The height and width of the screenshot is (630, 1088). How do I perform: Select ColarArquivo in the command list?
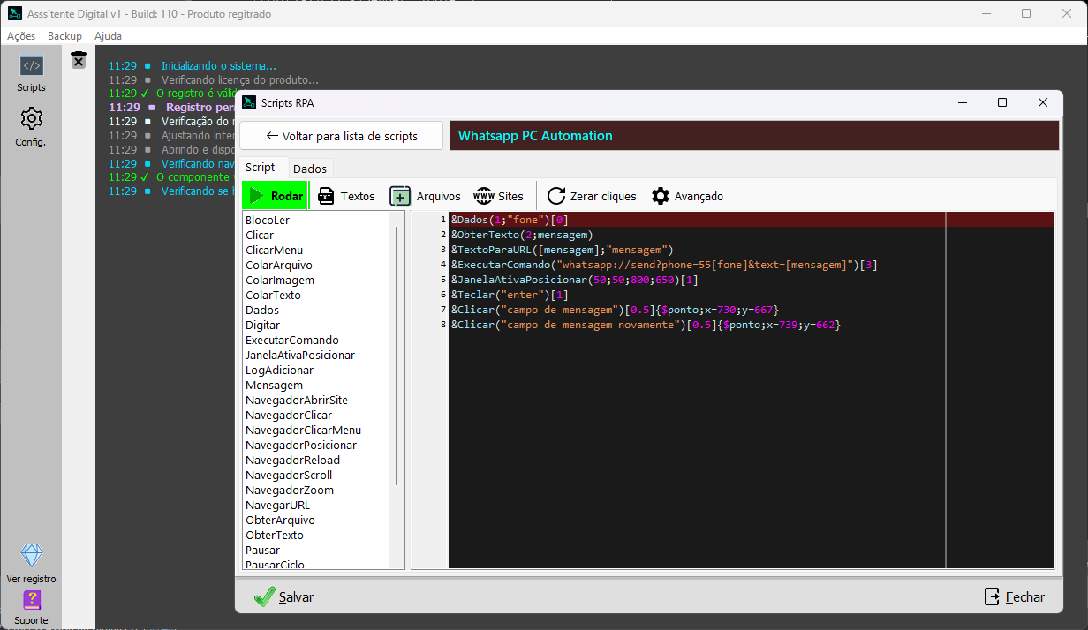279,265
